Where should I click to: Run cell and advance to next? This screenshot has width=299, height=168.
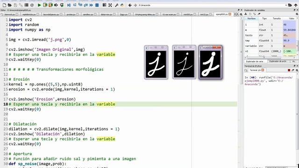coord(50,5)
